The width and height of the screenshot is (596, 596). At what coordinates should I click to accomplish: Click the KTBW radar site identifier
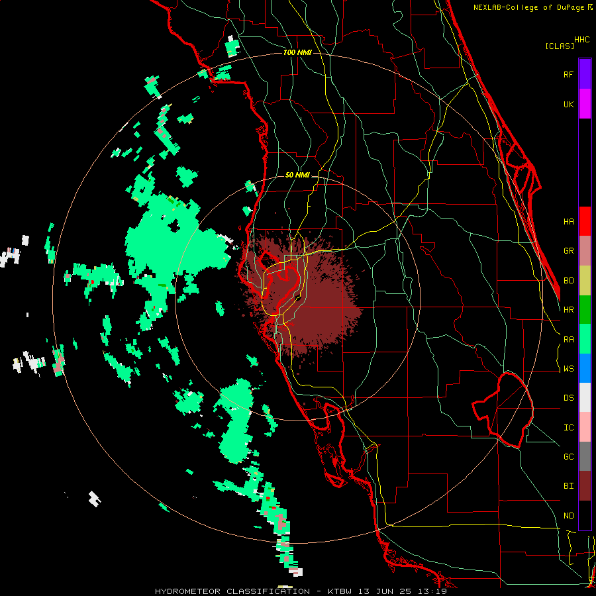coord(340,591)
